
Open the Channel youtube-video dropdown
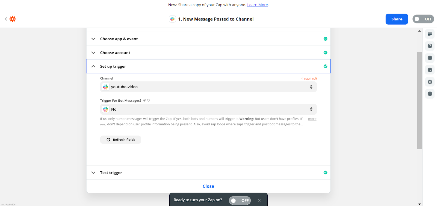[208, 87]
